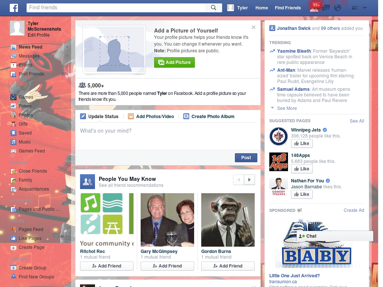Click Edit Profile link
Image resolution: width=383 pixels, height=287 pixels.
[39, 35]
